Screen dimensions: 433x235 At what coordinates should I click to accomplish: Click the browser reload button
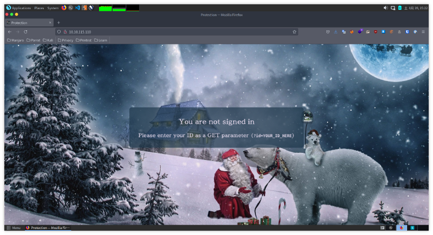25,32
